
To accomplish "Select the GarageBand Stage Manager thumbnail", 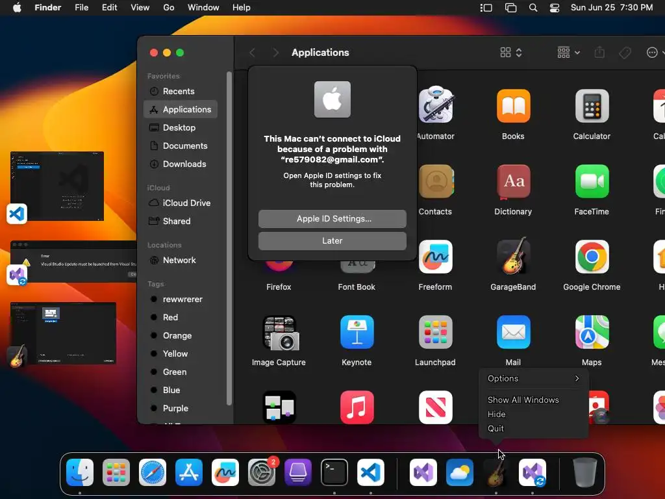I will click(63, 333).
